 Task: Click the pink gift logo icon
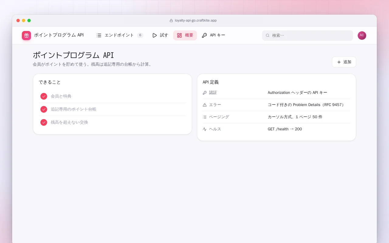pyautogui.click(x=26, y=36)
